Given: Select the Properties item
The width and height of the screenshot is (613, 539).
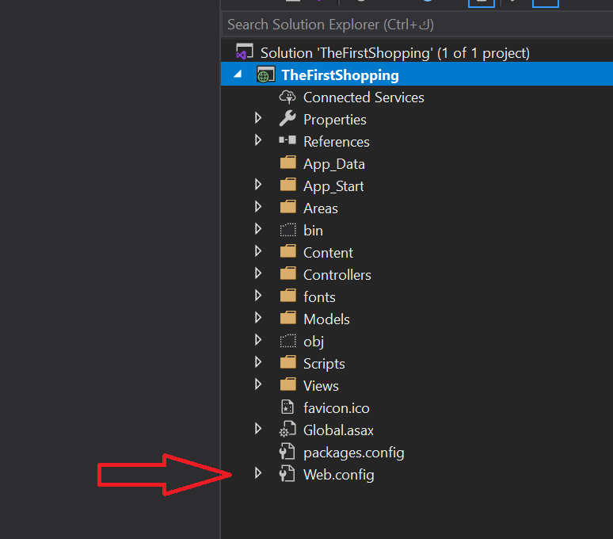Looking at the screenshot, I should click(335, 120).
